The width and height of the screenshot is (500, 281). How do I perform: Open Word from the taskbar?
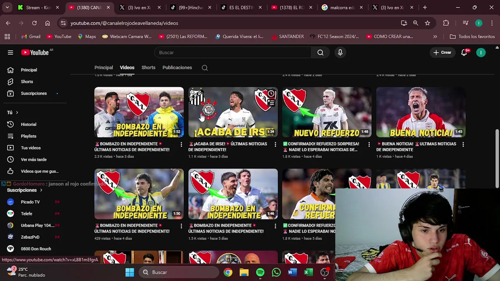click(293, 272)
